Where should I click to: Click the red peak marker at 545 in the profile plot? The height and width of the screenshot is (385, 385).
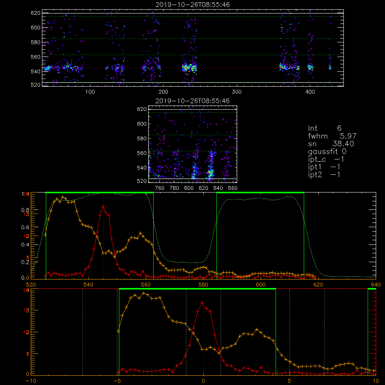click(103, 206)
